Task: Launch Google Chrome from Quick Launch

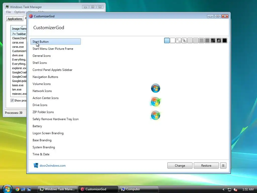Action: point(17,189)
